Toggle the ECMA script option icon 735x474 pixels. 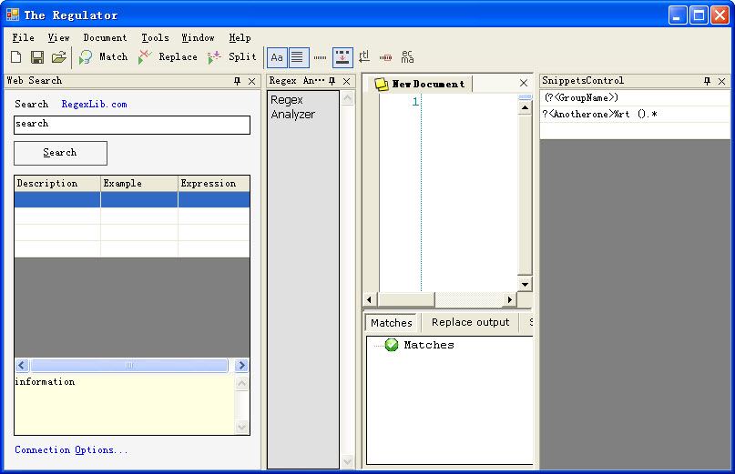407,57
